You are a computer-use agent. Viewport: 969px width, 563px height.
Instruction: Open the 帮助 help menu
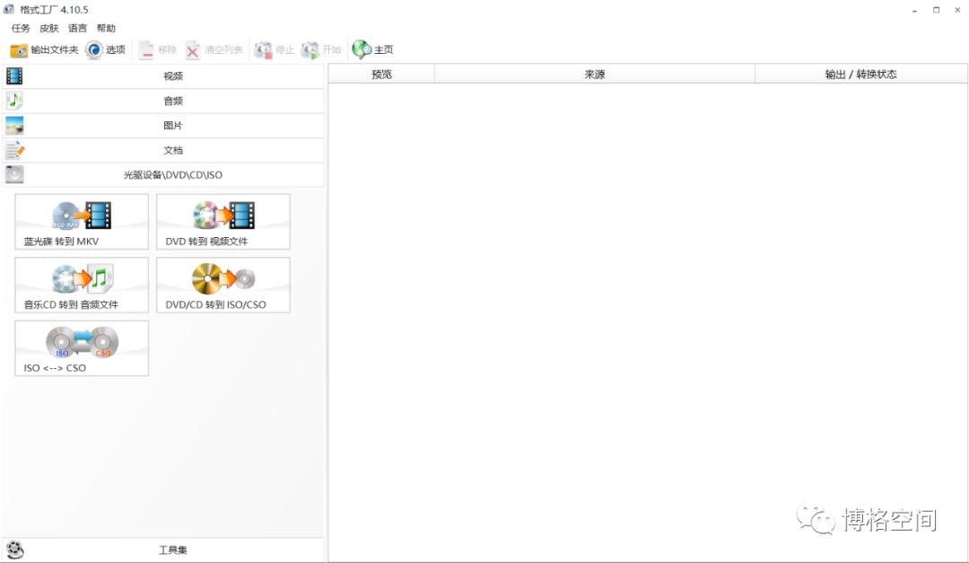[x=106, y=29]
